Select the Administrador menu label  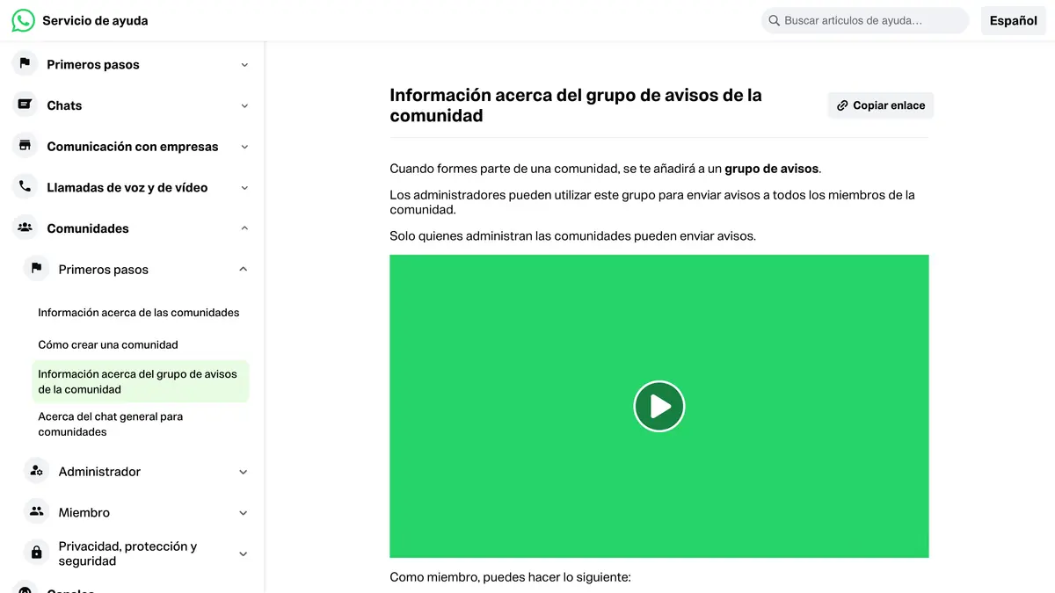99,472
